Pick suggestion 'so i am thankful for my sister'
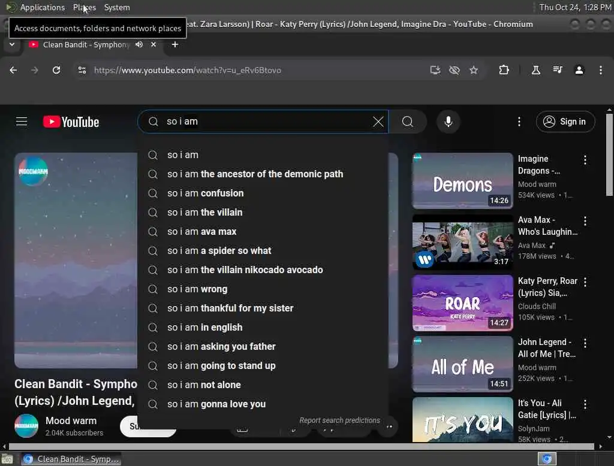614x466 pixels. (x=263, y=308)
